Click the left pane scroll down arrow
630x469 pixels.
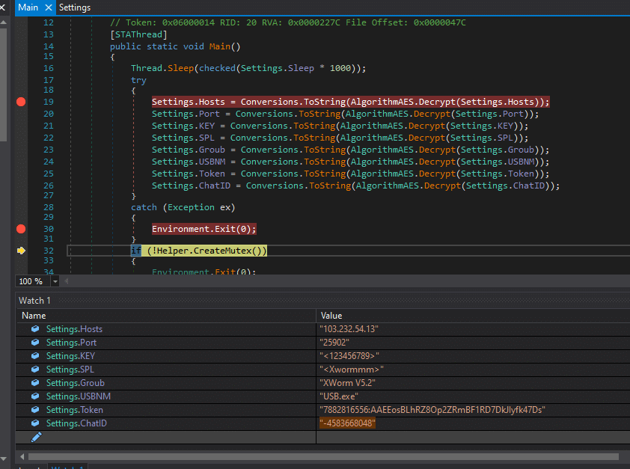pos(3,459)
